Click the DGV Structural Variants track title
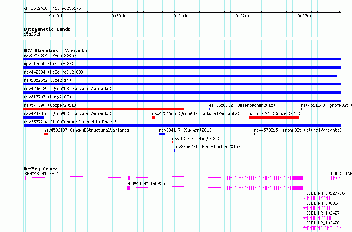The width and height of the screenshot is (352, 232). point(55,51)
